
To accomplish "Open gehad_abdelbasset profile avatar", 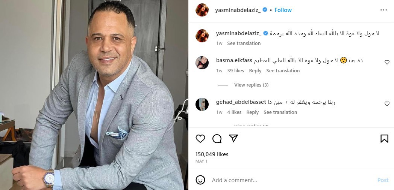I will (x=202, y=104).
